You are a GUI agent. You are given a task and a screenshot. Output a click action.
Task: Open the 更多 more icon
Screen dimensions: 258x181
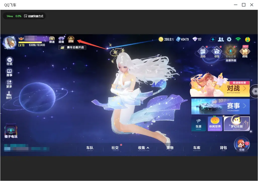[9, 84]
